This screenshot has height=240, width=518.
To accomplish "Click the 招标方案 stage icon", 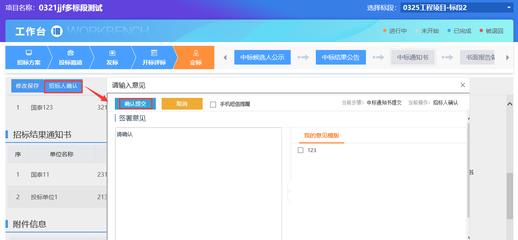I will coord(29,53).
